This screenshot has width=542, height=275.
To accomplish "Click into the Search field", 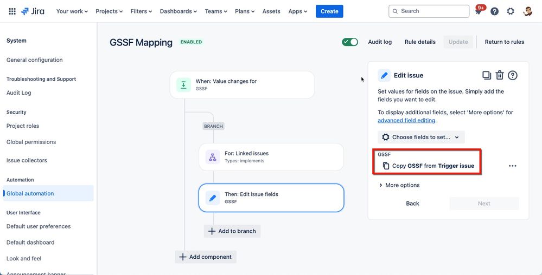I will tap(429, 11).
